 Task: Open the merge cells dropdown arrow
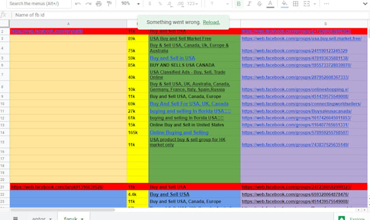(314, 4)
